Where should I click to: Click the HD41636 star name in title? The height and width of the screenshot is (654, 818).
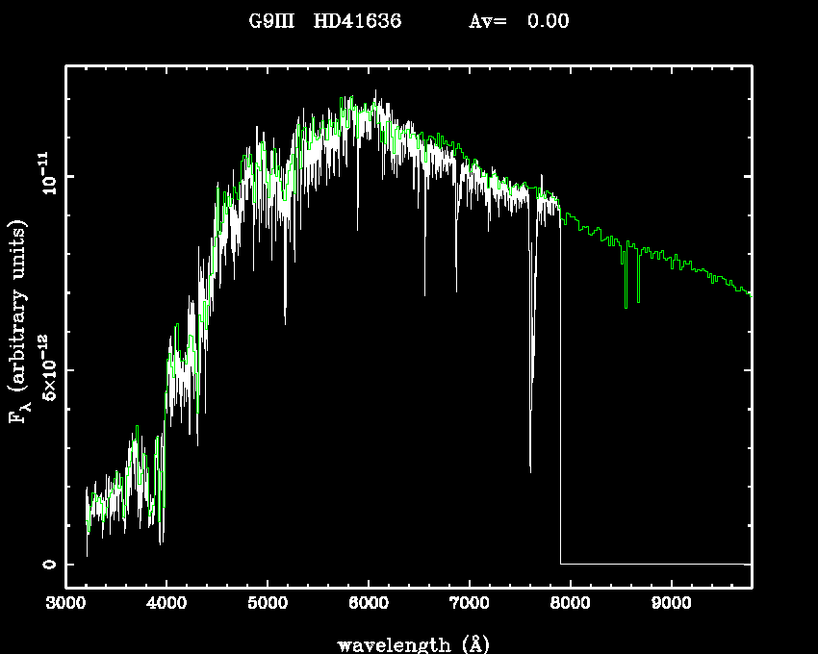tap(360, 22)
